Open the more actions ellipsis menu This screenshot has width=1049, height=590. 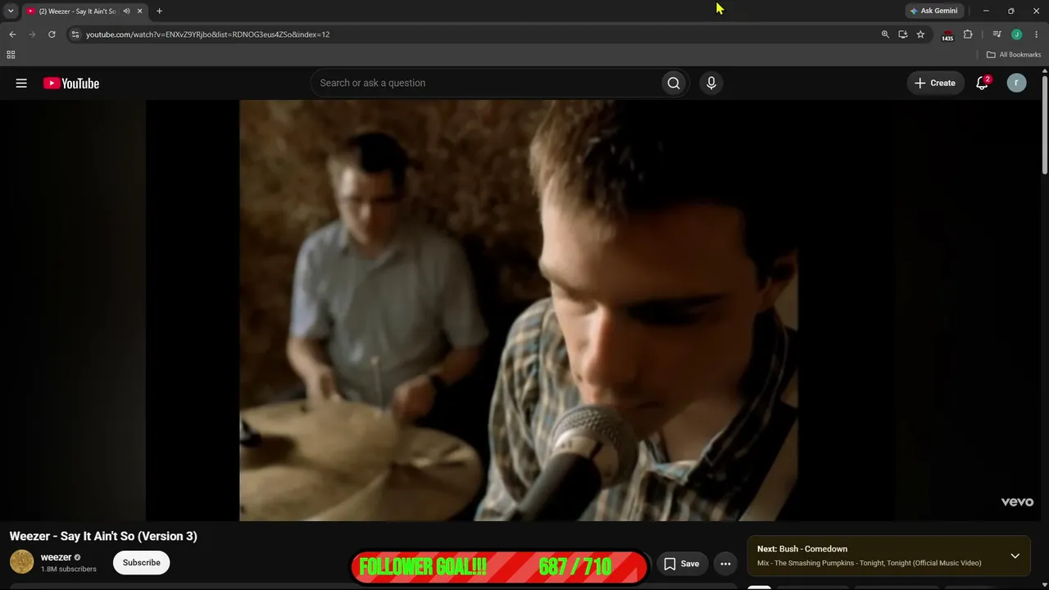click(725, 564)
